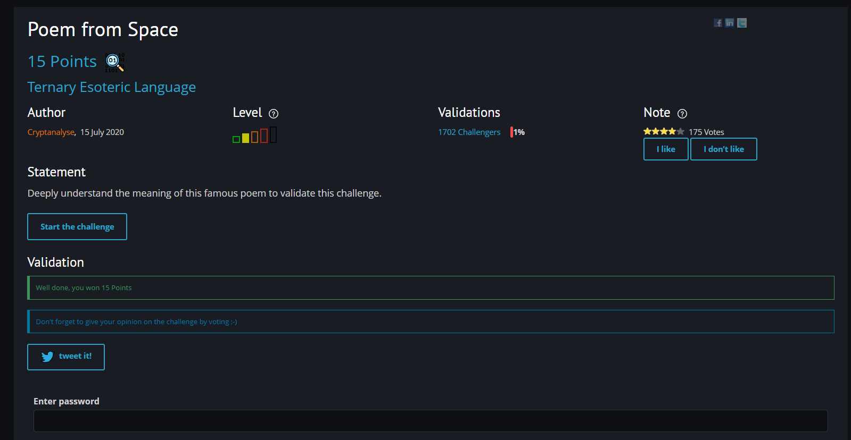Share challenge on Facebook icon

click(x=718, y=23)
